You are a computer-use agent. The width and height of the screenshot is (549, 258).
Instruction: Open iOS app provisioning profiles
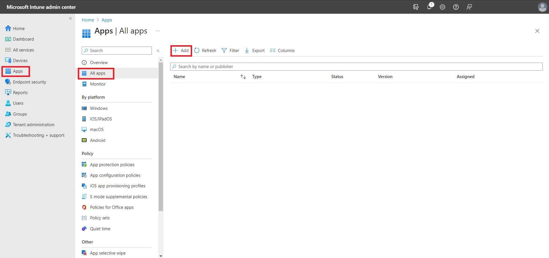point(118,186)
